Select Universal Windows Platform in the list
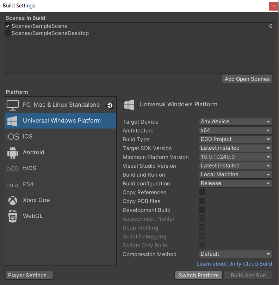The height and width of the screenshot is (285, 279). click(60, 121)
